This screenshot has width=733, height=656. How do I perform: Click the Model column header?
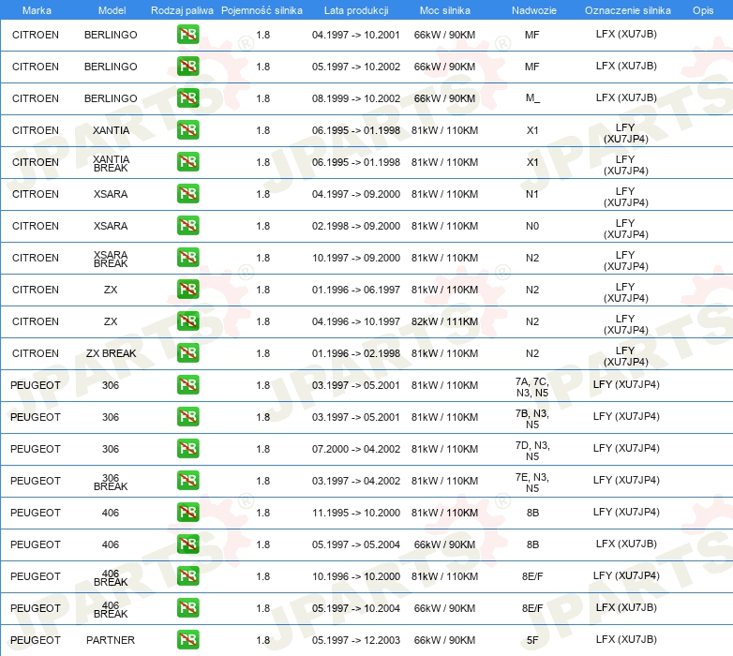pos(112,10)
